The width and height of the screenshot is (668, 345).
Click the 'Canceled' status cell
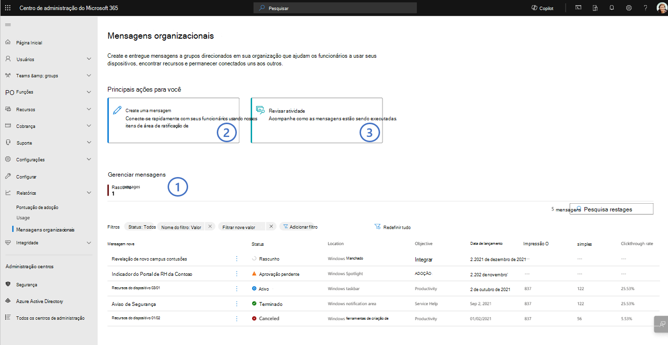[x=265, y=318]
